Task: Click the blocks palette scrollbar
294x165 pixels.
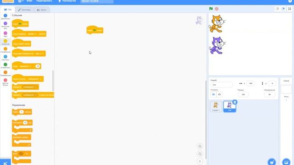Action: (x=53, y=81)
